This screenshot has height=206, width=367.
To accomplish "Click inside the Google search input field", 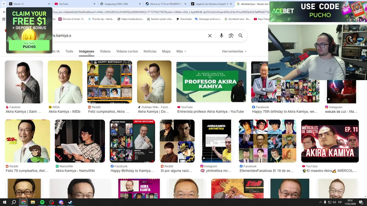I will (x=129, y=36).
